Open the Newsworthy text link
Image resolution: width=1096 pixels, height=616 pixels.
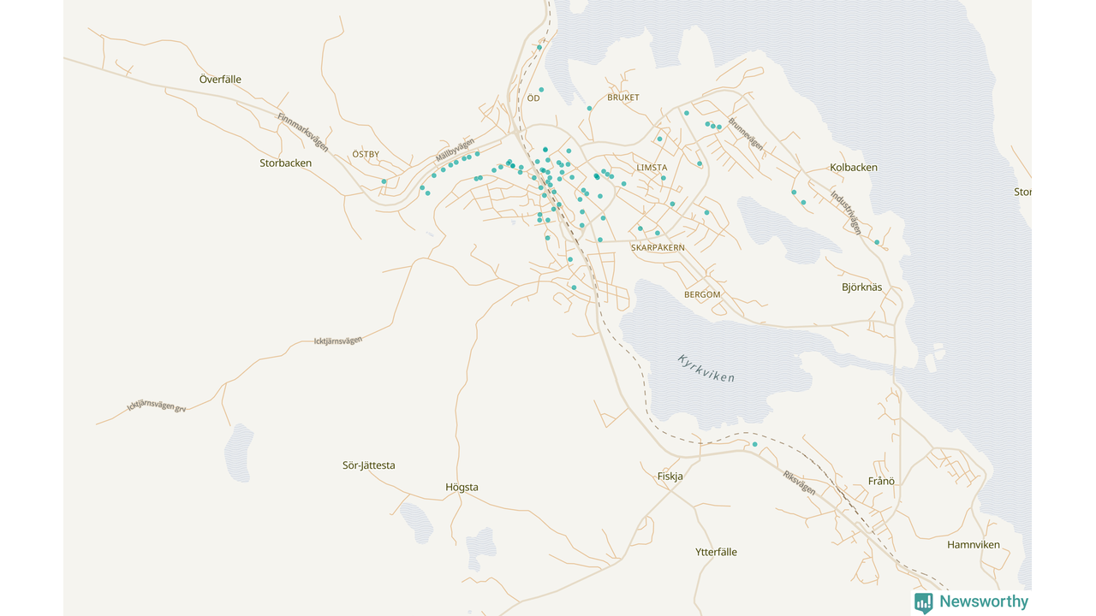[983, 601]
